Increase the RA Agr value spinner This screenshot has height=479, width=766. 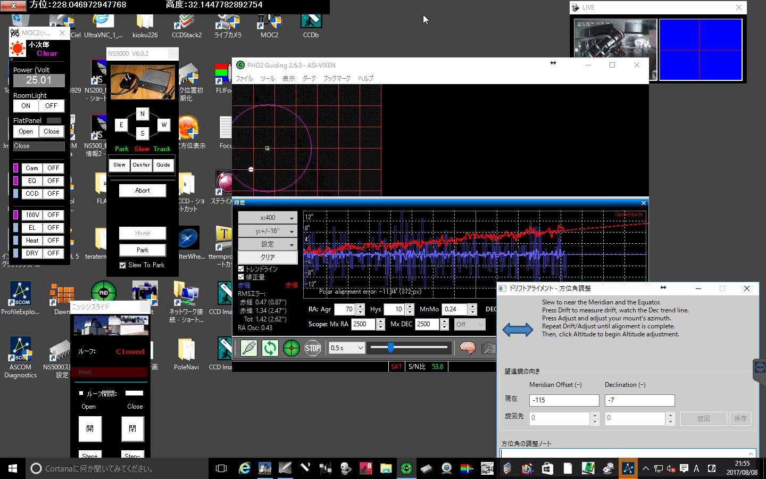360,307
